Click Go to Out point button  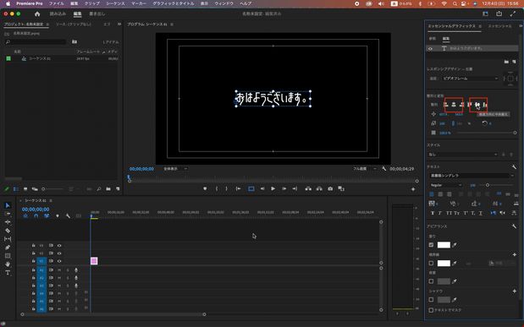click(x=295, y=188)
